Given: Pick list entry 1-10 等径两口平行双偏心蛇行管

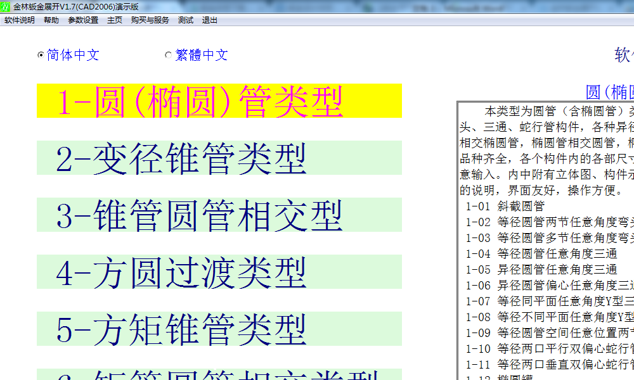Looking at the screenshot, I should coord(549,348).
